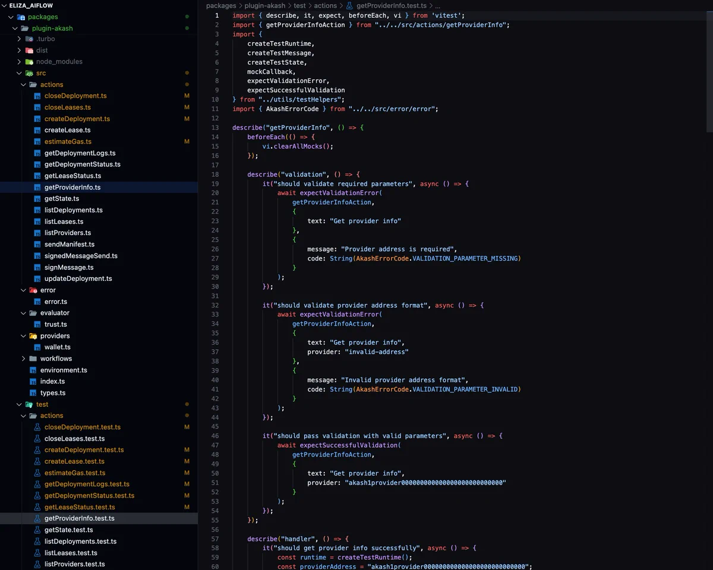713x570 pixels.
Task: Click 'getProviderInfoAction' on import line 2
Action: coord(305,25)
